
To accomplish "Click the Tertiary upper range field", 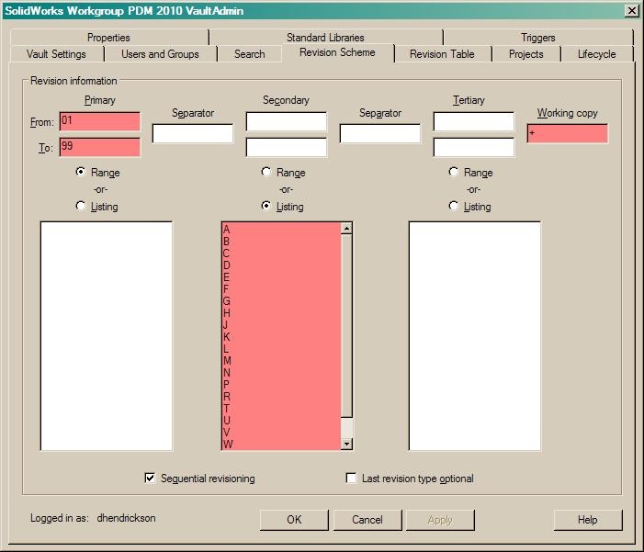I will (x=473, y=121).
